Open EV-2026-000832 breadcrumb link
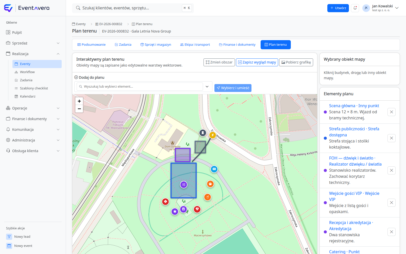Image resolution: width=406 pixels, height=254 pixels. click(x=109, y=24)
